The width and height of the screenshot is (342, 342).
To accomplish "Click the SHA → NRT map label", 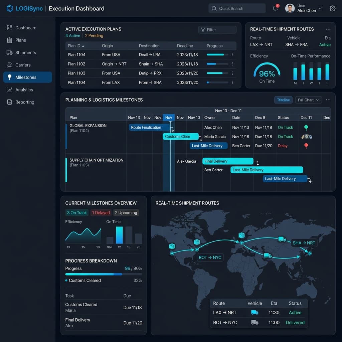I will [304, 243].
